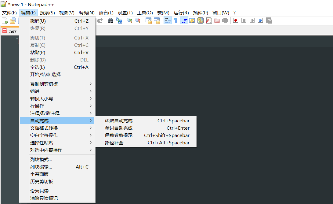Open the 编码(N) menu
333x204 pixels.
(x=86, y=13)
